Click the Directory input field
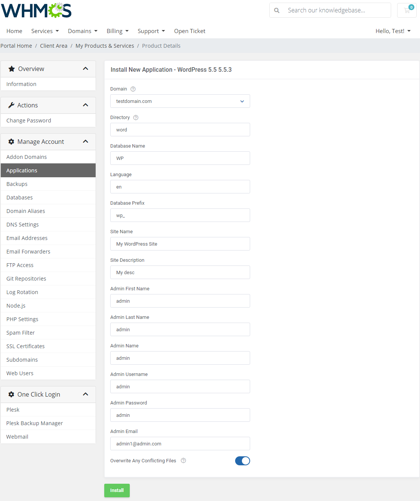The image size is (420, 501). tap(180, 130)
